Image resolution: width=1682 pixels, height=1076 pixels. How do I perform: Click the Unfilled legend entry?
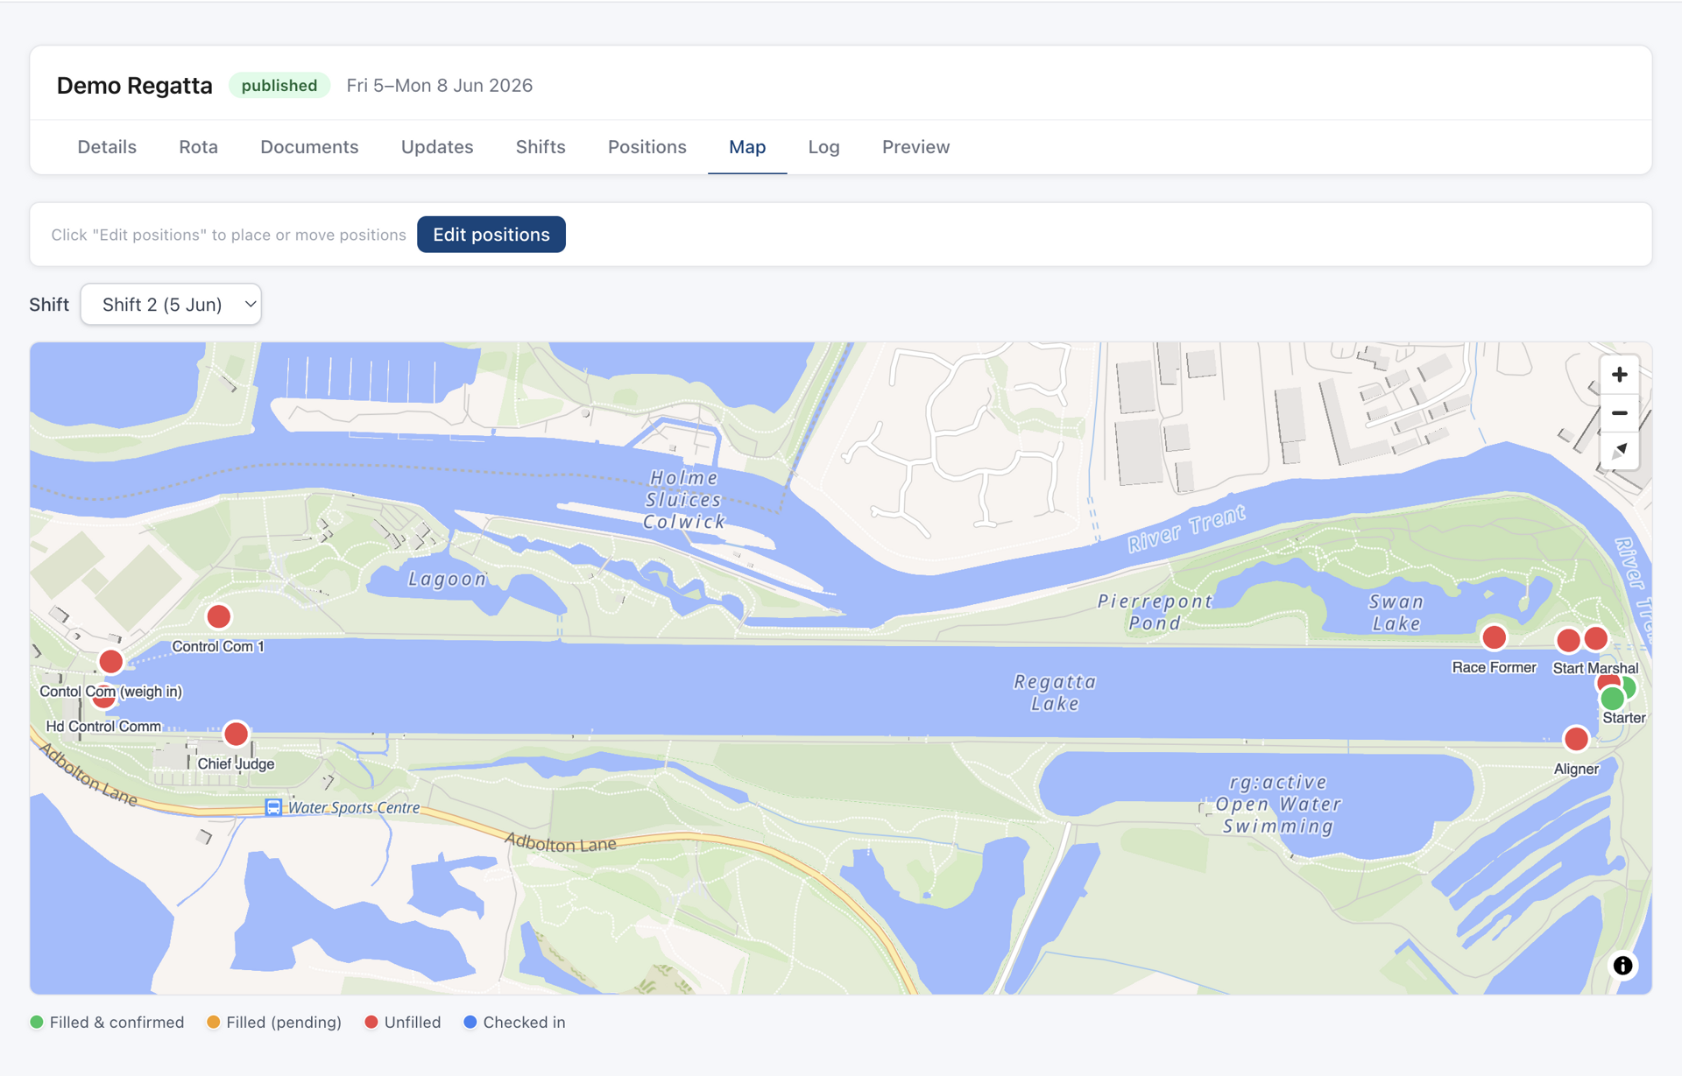click(x=403, y=1022)
